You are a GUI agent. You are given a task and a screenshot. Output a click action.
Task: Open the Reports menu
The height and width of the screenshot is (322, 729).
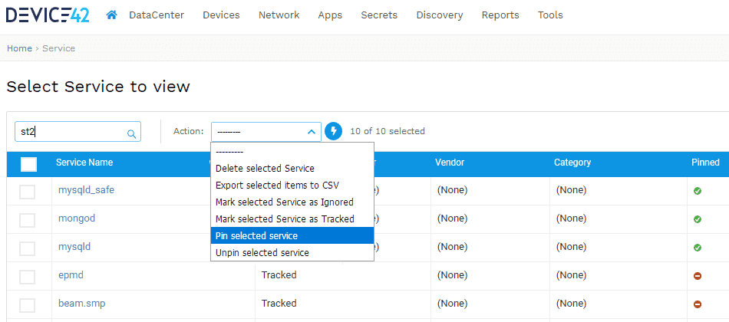tap(500, 15)
